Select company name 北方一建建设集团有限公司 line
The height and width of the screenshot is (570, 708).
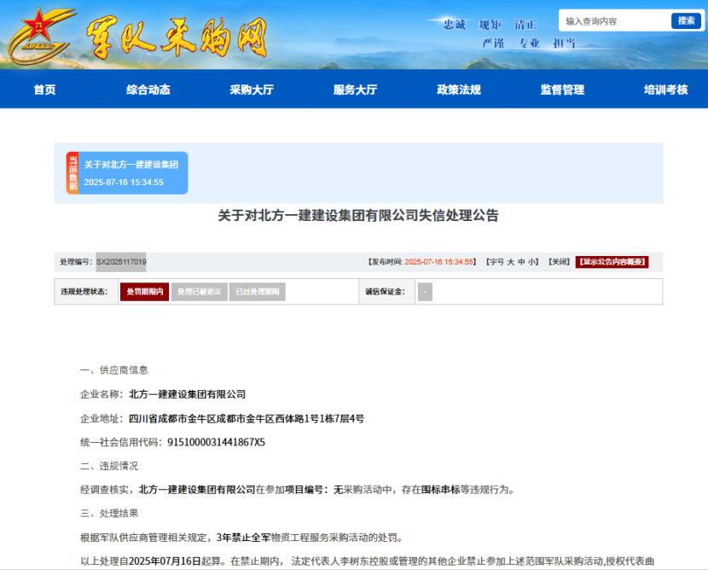pyautogui.click(x=163, y=394)
